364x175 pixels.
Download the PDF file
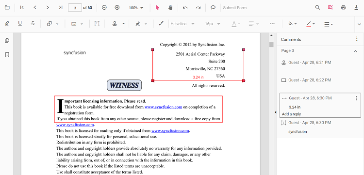[x=356, y=8]
